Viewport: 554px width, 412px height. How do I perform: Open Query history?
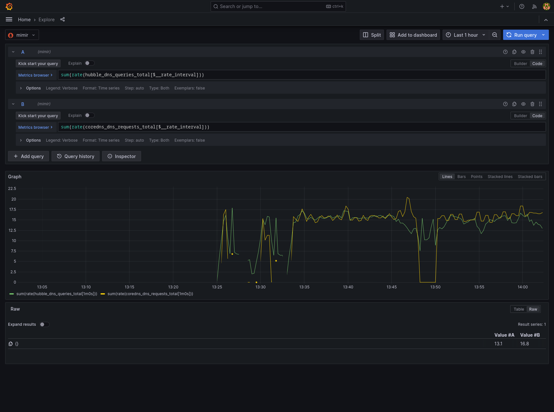[x=75, y=156]
